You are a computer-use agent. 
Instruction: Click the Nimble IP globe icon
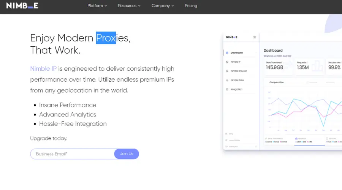click(x=227, y=62)
